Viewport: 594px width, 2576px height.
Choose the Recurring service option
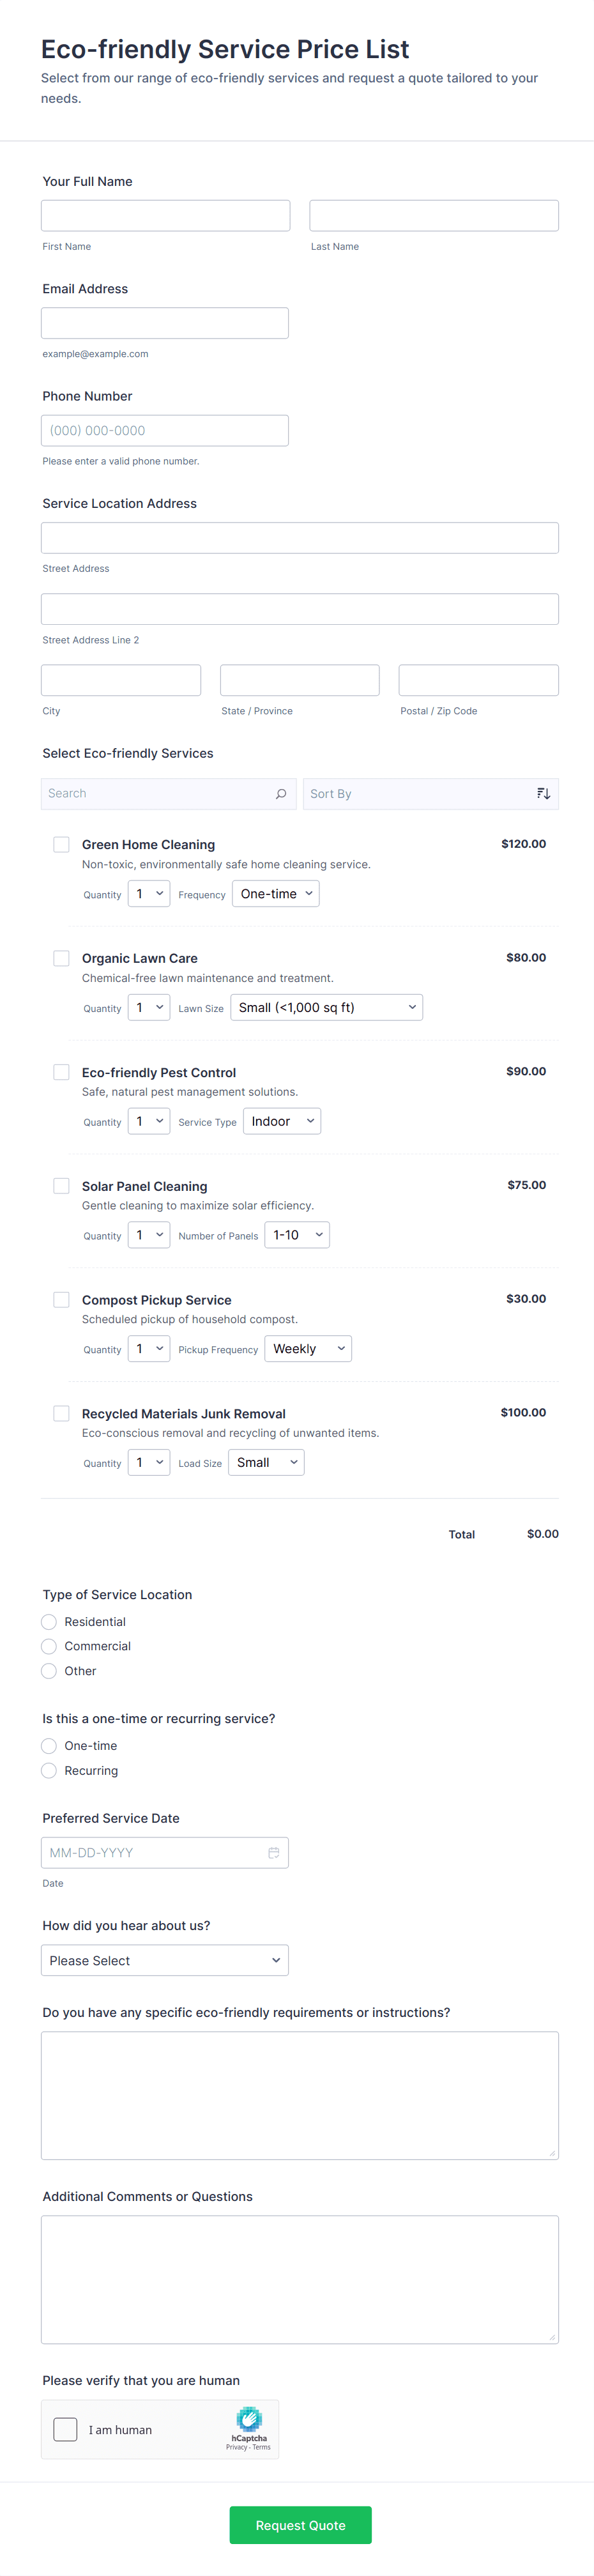49,1771
